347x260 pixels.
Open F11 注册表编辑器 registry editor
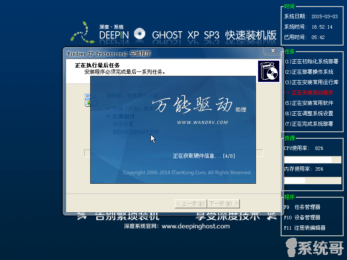(304, 228)
